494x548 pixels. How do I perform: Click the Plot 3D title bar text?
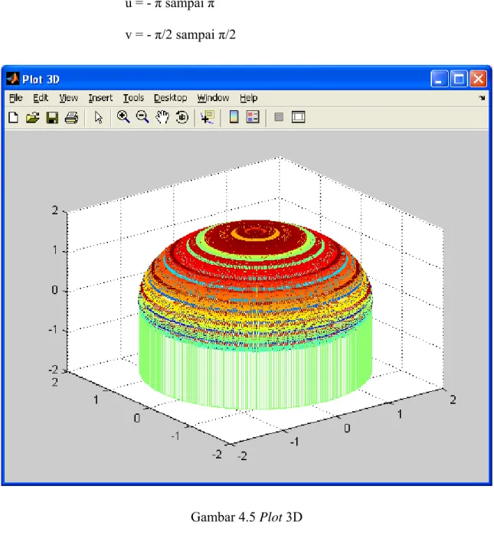[41, 80]
